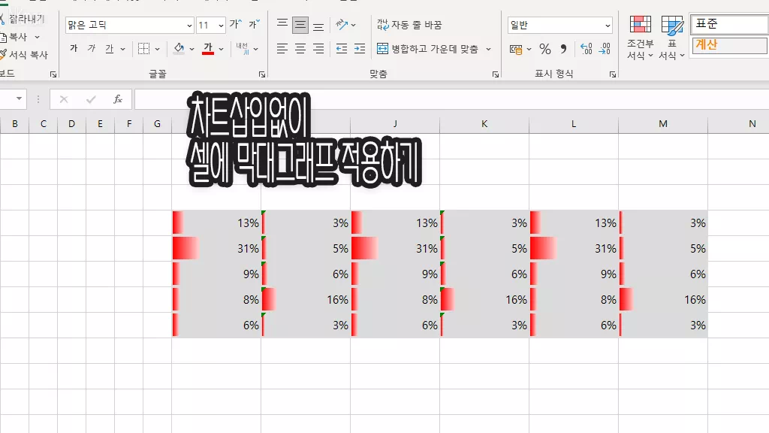Click the format painter (서식 복사)
The width and height of the screenshot is (769, 433).
pyautogui.click(x=26, y=55)
